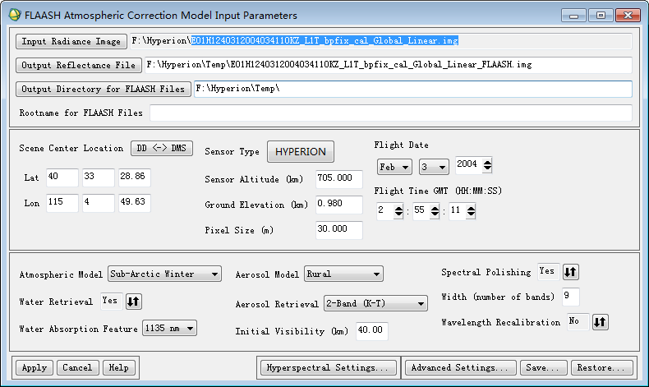Open Advanced Settings dialog
The width and height of the screenshot is (649, 387).
pyautogui.click(x=460, y=367)
